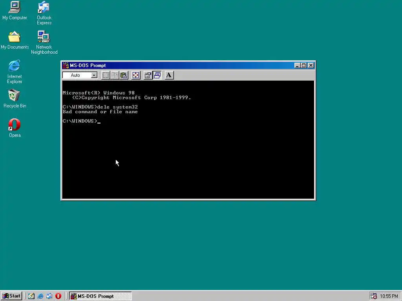Launch Outlook Express from quick launch
Image resolution: width=402 pixels, height=301 pixels.
tap(49, 296)
